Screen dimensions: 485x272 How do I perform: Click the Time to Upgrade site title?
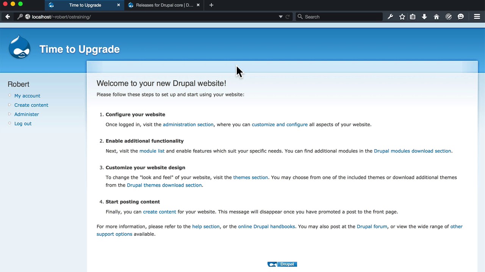point(80,49)
